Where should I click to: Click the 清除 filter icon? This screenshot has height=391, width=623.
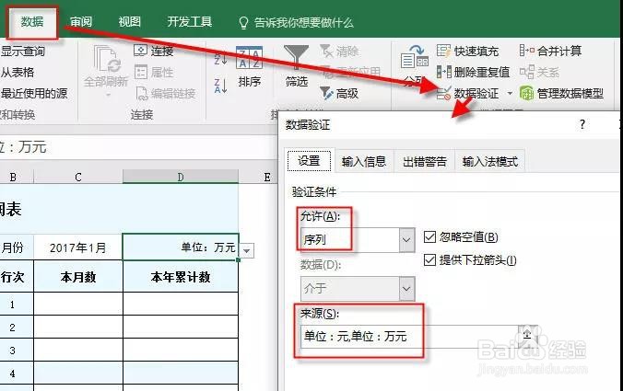coord(326,51)
